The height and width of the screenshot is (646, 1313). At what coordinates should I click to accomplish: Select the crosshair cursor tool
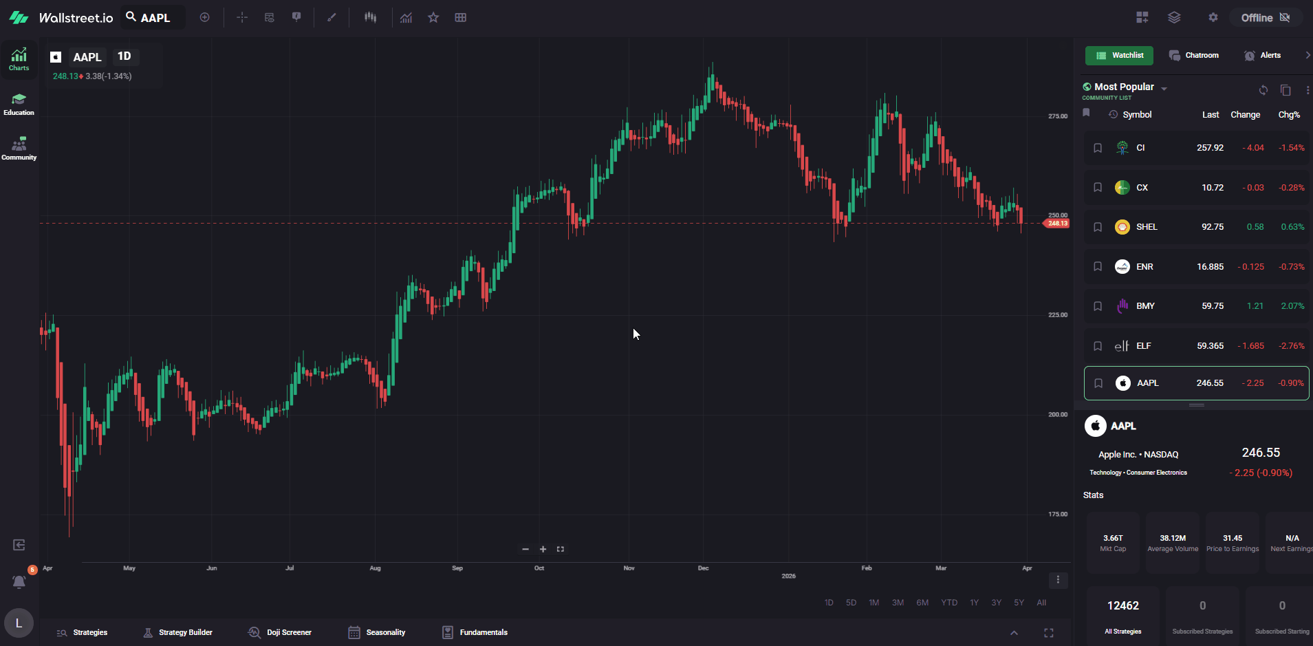tap(242, 18)
